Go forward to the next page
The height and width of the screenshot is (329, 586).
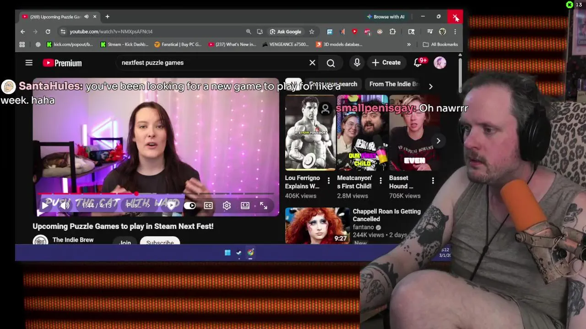point(35,32)
